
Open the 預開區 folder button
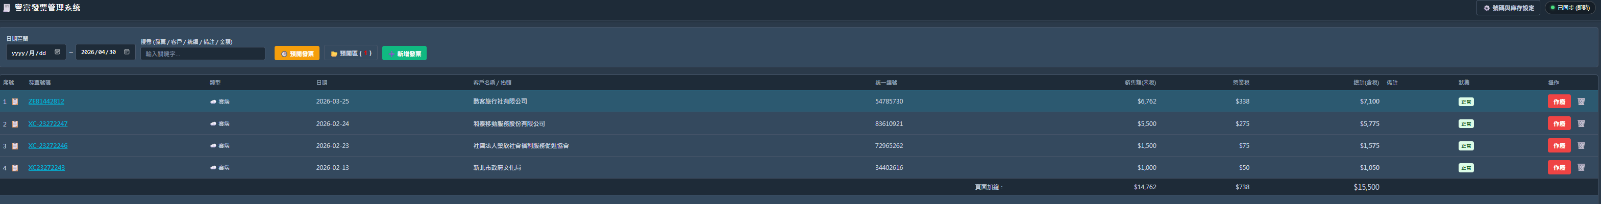click(x=351, y=54)
